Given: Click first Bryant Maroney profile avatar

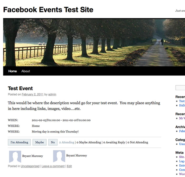Looking at the screenshot, I should 15,156.
